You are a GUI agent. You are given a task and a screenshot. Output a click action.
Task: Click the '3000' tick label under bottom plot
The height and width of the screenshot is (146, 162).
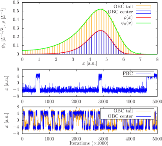[103, 139]
